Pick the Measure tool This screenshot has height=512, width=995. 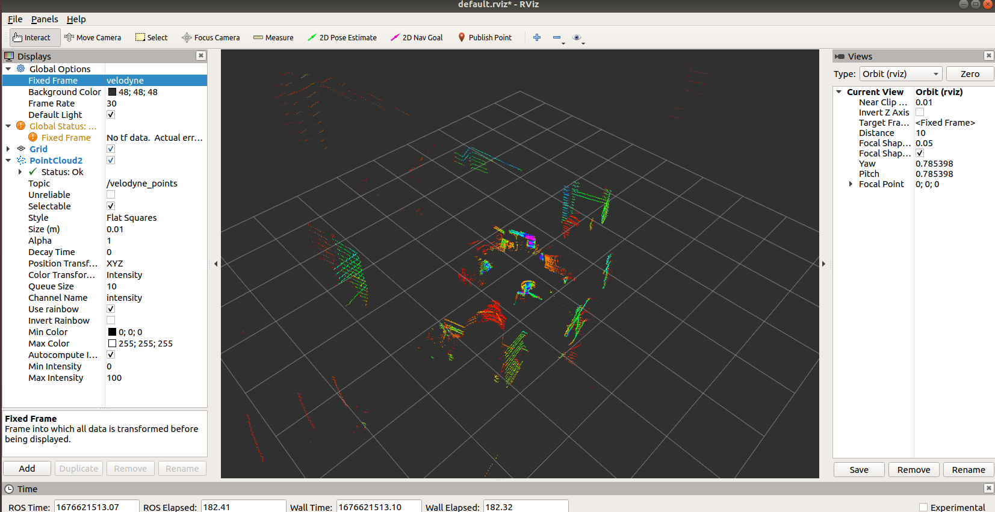[x=273, y=37]
